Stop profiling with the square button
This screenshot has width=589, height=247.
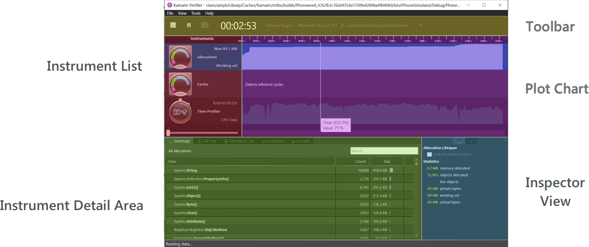pyautogui.click(x=172, y=24)
